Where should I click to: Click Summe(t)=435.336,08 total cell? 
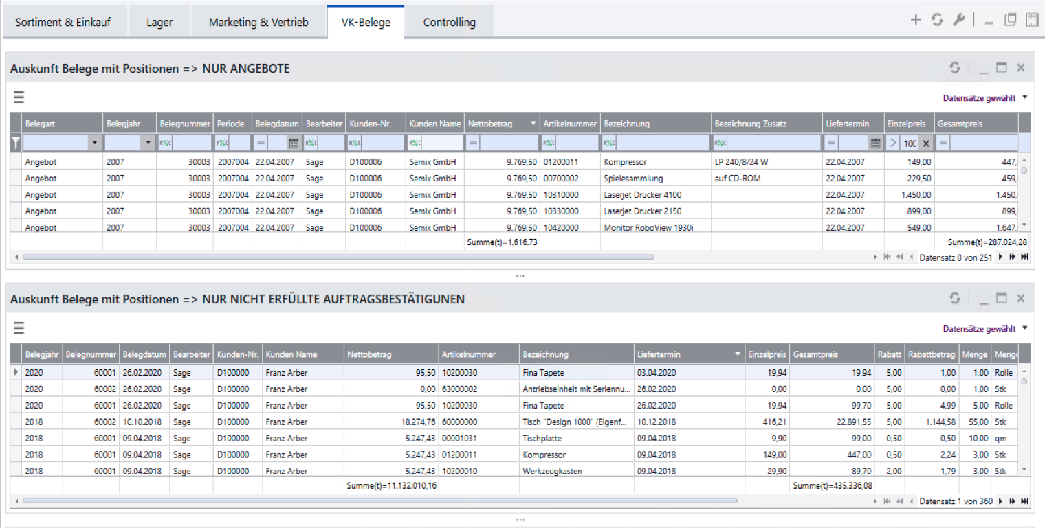coord(832,485)
